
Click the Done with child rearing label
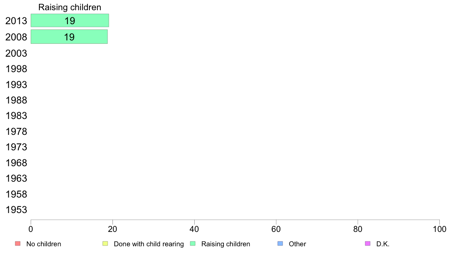click(x=148, y=244)
